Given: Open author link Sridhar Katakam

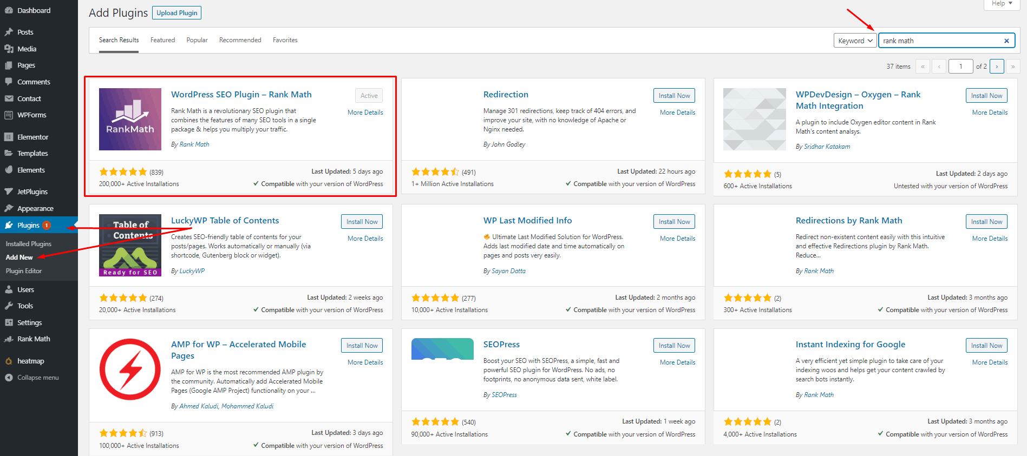Looking at the screenshot, I should [827, 147].
